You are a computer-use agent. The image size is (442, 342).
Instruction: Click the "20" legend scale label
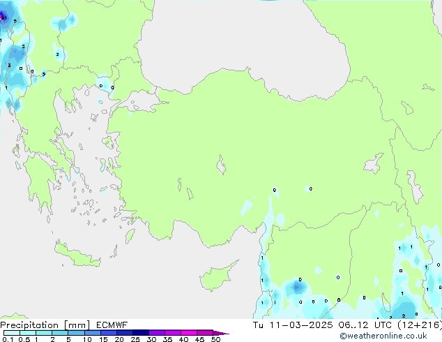pos(119,339)
